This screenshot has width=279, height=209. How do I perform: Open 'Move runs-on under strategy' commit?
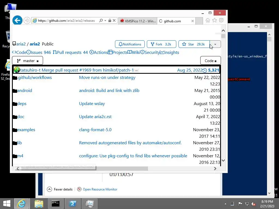pyautogui.click(x=107, y=78)
